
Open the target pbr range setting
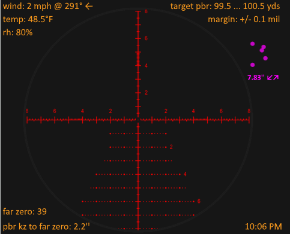click(x=225, y=7)
